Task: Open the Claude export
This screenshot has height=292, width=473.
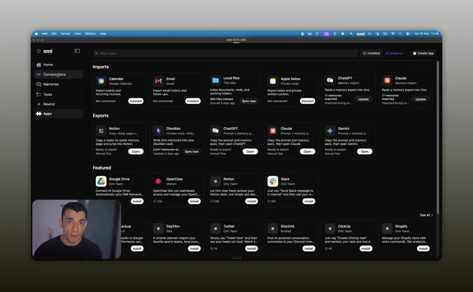Action: 307,152
